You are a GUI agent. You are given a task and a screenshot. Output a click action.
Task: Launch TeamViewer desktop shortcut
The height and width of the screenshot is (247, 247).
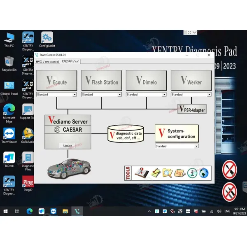pos(9,135)
